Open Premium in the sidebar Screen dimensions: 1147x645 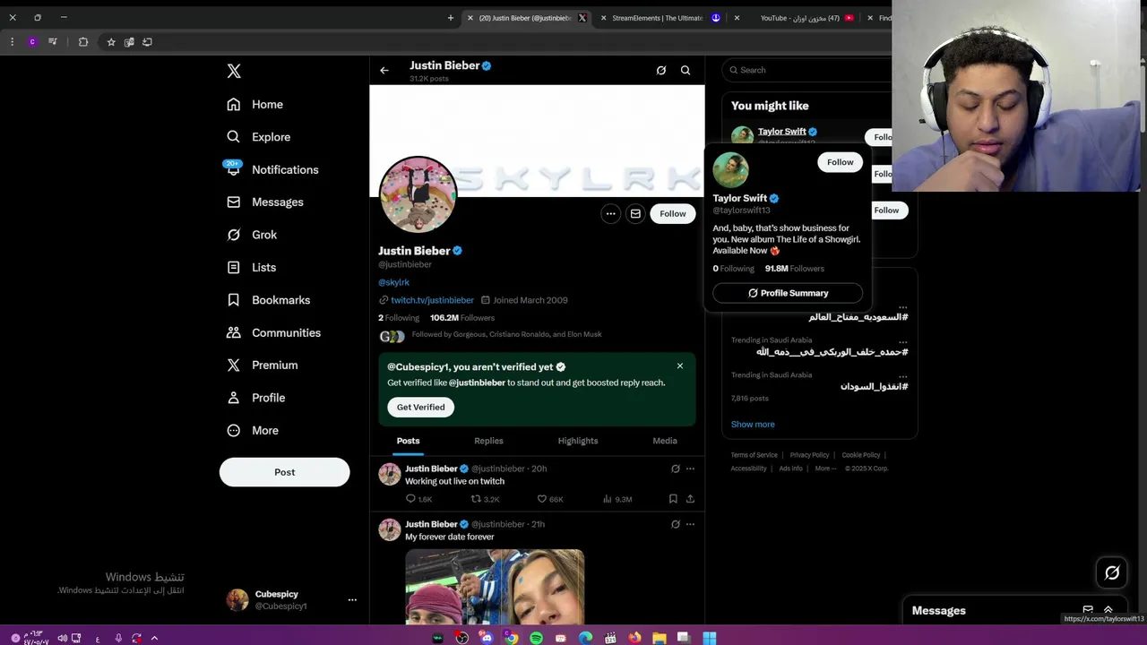point(263,365)
